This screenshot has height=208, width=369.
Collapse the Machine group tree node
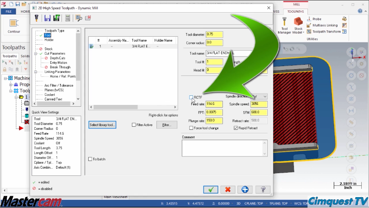pos(5,78)
